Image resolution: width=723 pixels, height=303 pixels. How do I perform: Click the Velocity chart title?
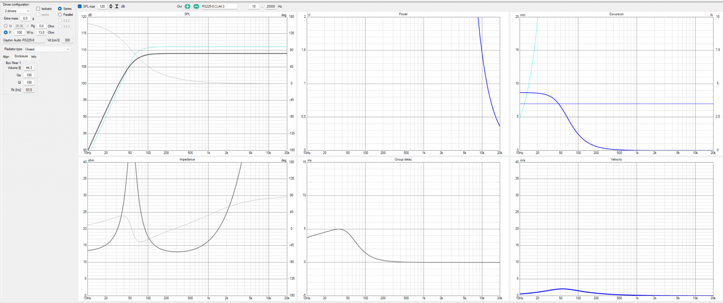[616, 160]
